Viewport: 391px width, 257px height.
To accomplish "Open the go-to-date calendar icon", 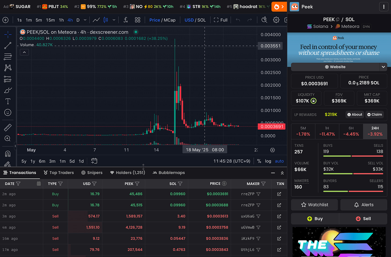I will pyautogui.click(x=94, y=161).
